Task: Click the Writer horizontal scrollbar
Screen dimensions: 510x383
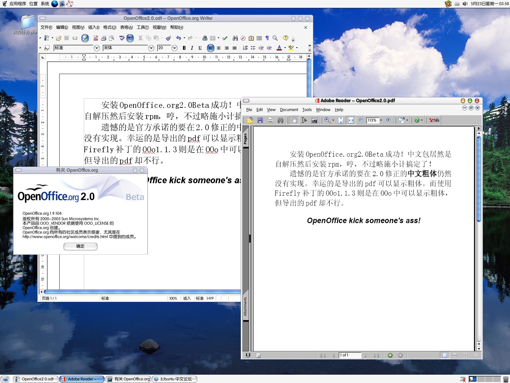Action: point(142,292)
